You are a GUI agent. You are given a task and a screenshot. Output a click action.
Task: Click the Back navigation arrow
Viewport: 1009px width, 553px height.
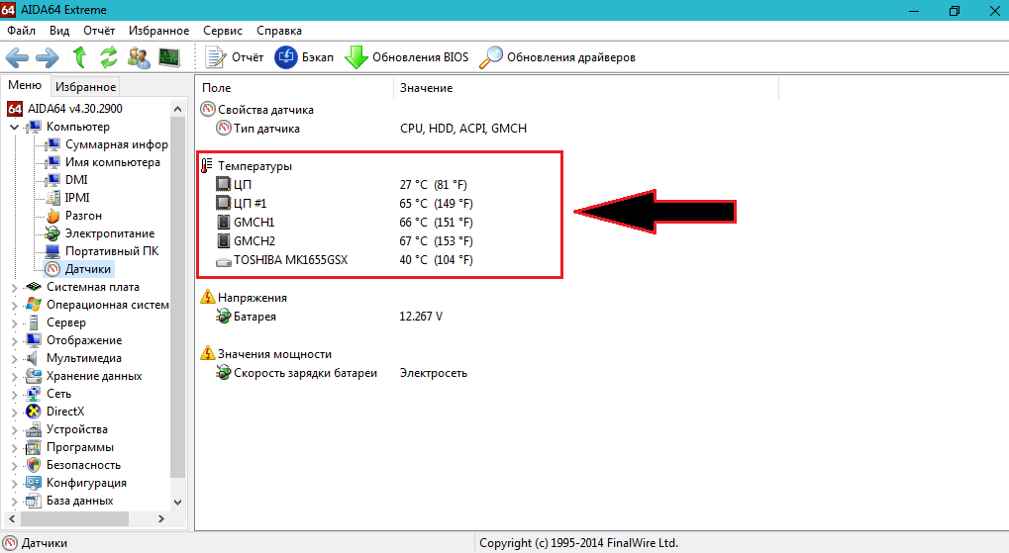tap(18, 56)
